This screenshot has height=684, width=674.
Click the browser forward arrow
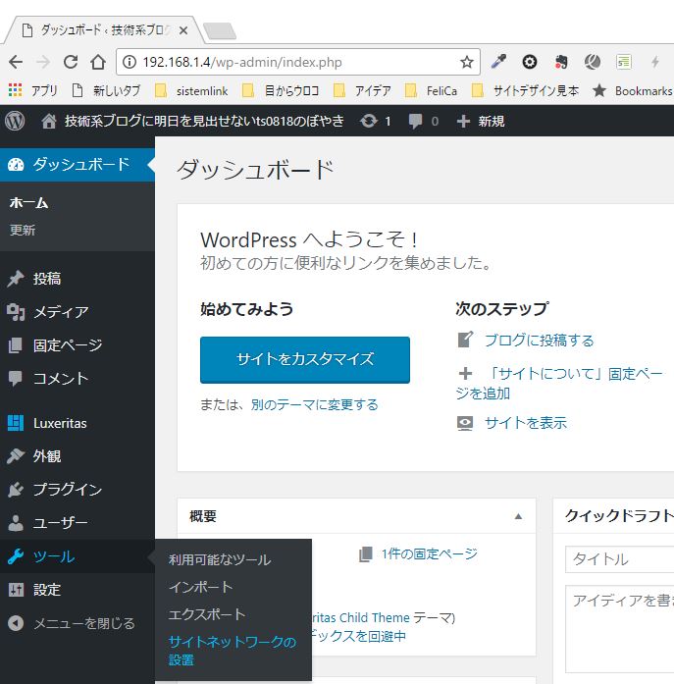(43, 62)
